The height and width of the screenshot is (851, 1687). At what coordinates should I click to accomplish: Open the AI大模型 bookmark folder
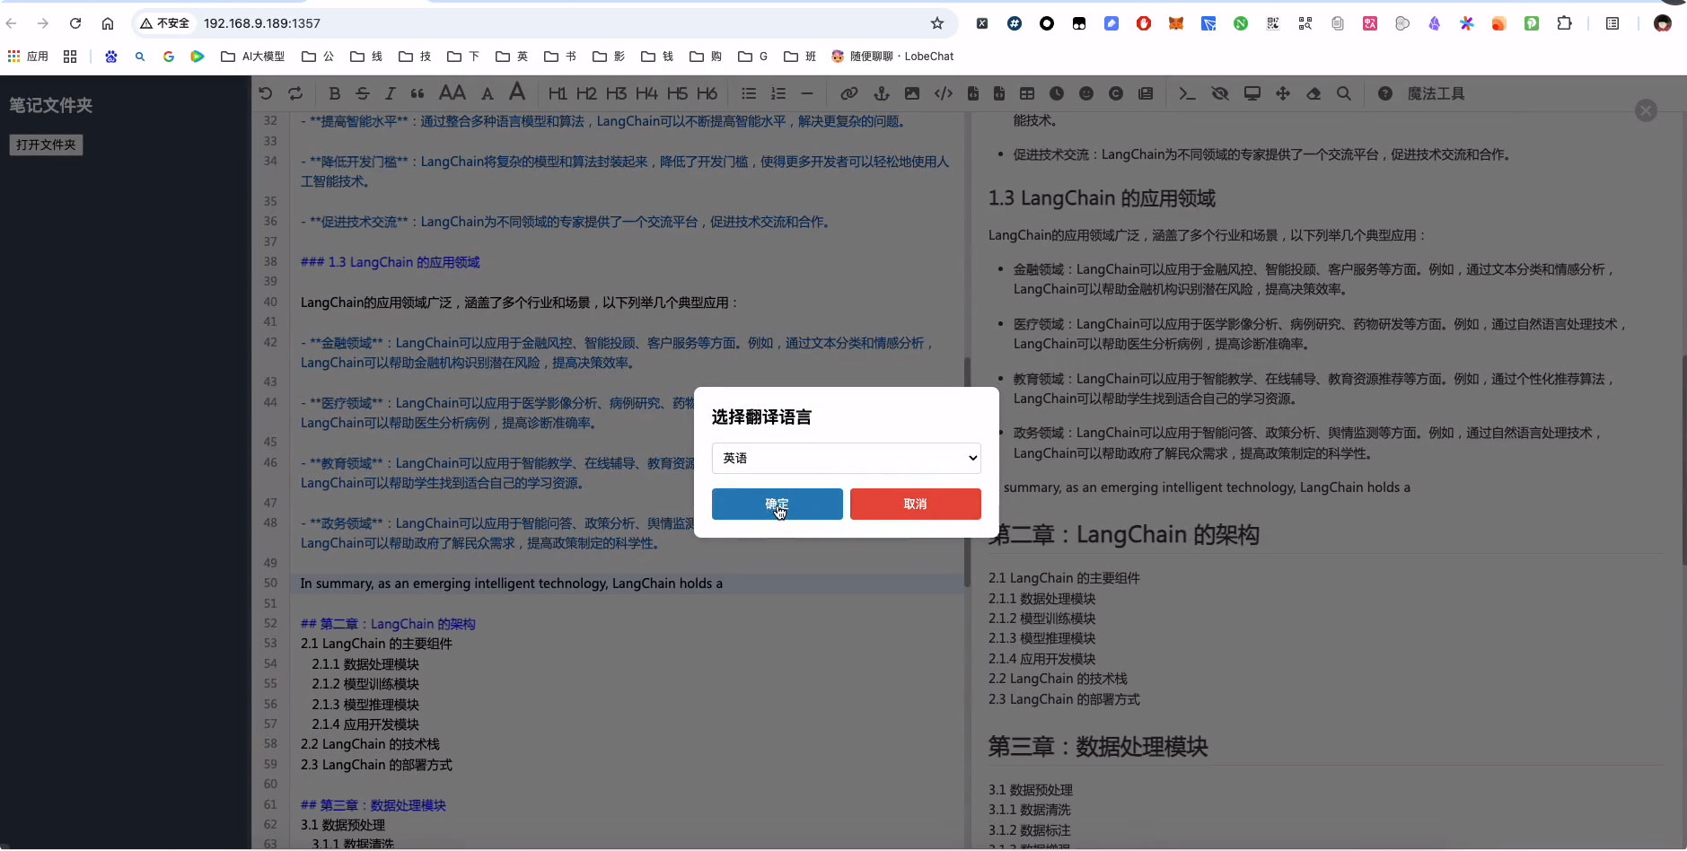252,56
